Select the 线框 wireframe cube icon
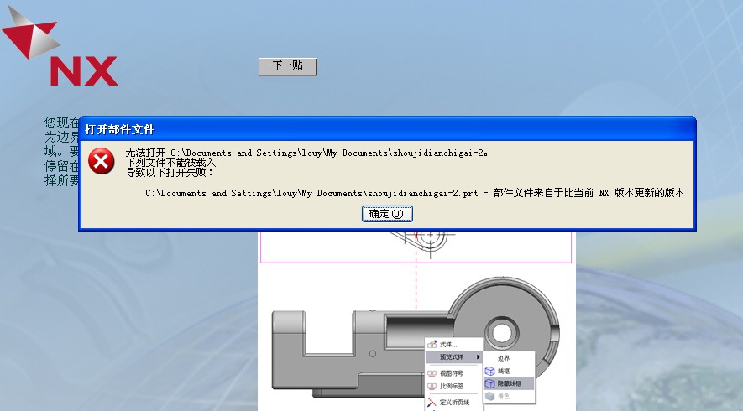 point(489,371)
